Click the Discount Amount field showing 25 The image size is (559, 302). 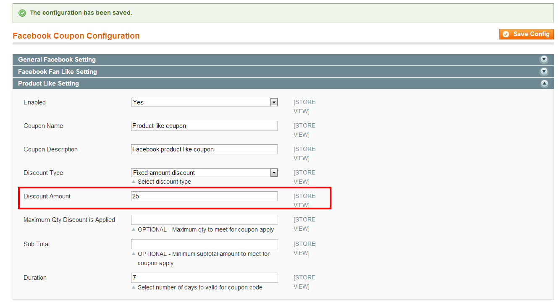205,196
